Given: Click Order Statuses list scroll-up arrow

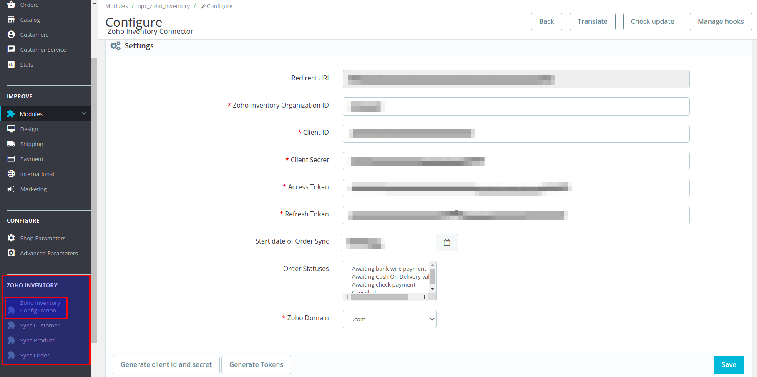Looking at the screenshot, I should coord(433,265).
